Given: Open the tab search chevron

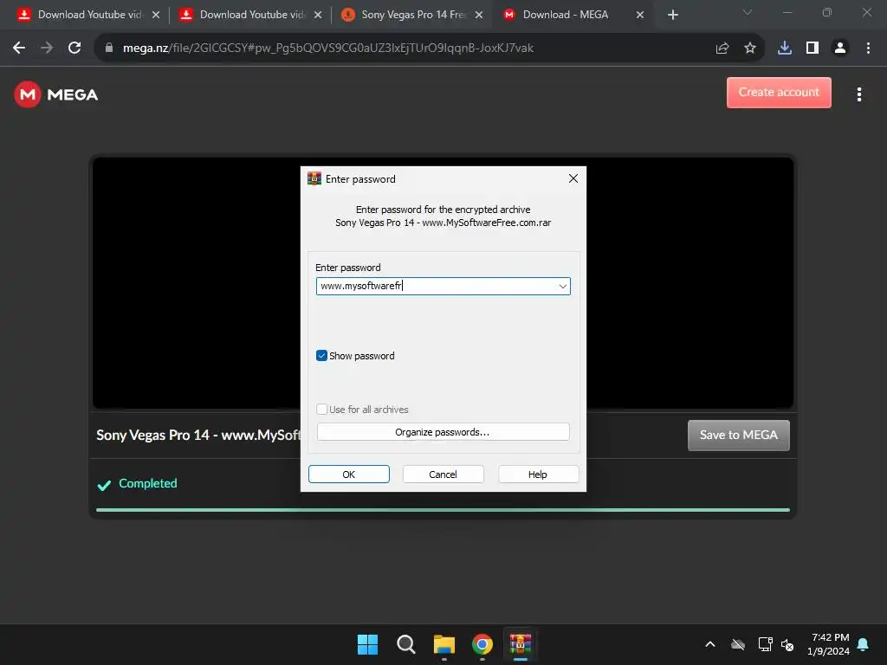Looking at the screenshot, I should (x=748, y=12).
